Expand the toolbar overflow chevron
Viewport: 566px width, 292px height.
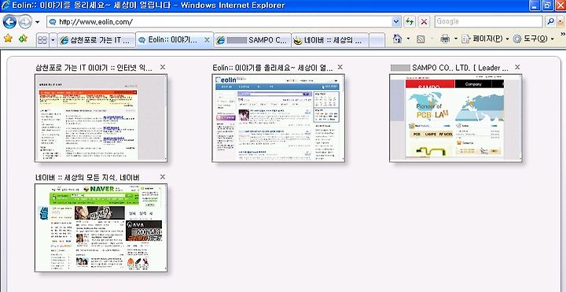point(562,35)
